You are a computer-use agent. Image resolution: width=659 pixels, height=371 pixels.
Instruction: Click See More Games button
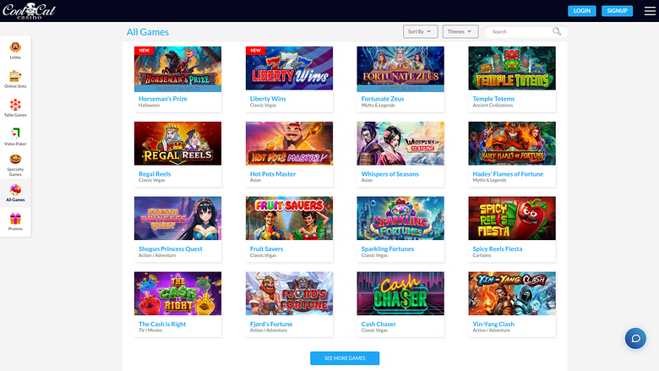coord(345,358)
